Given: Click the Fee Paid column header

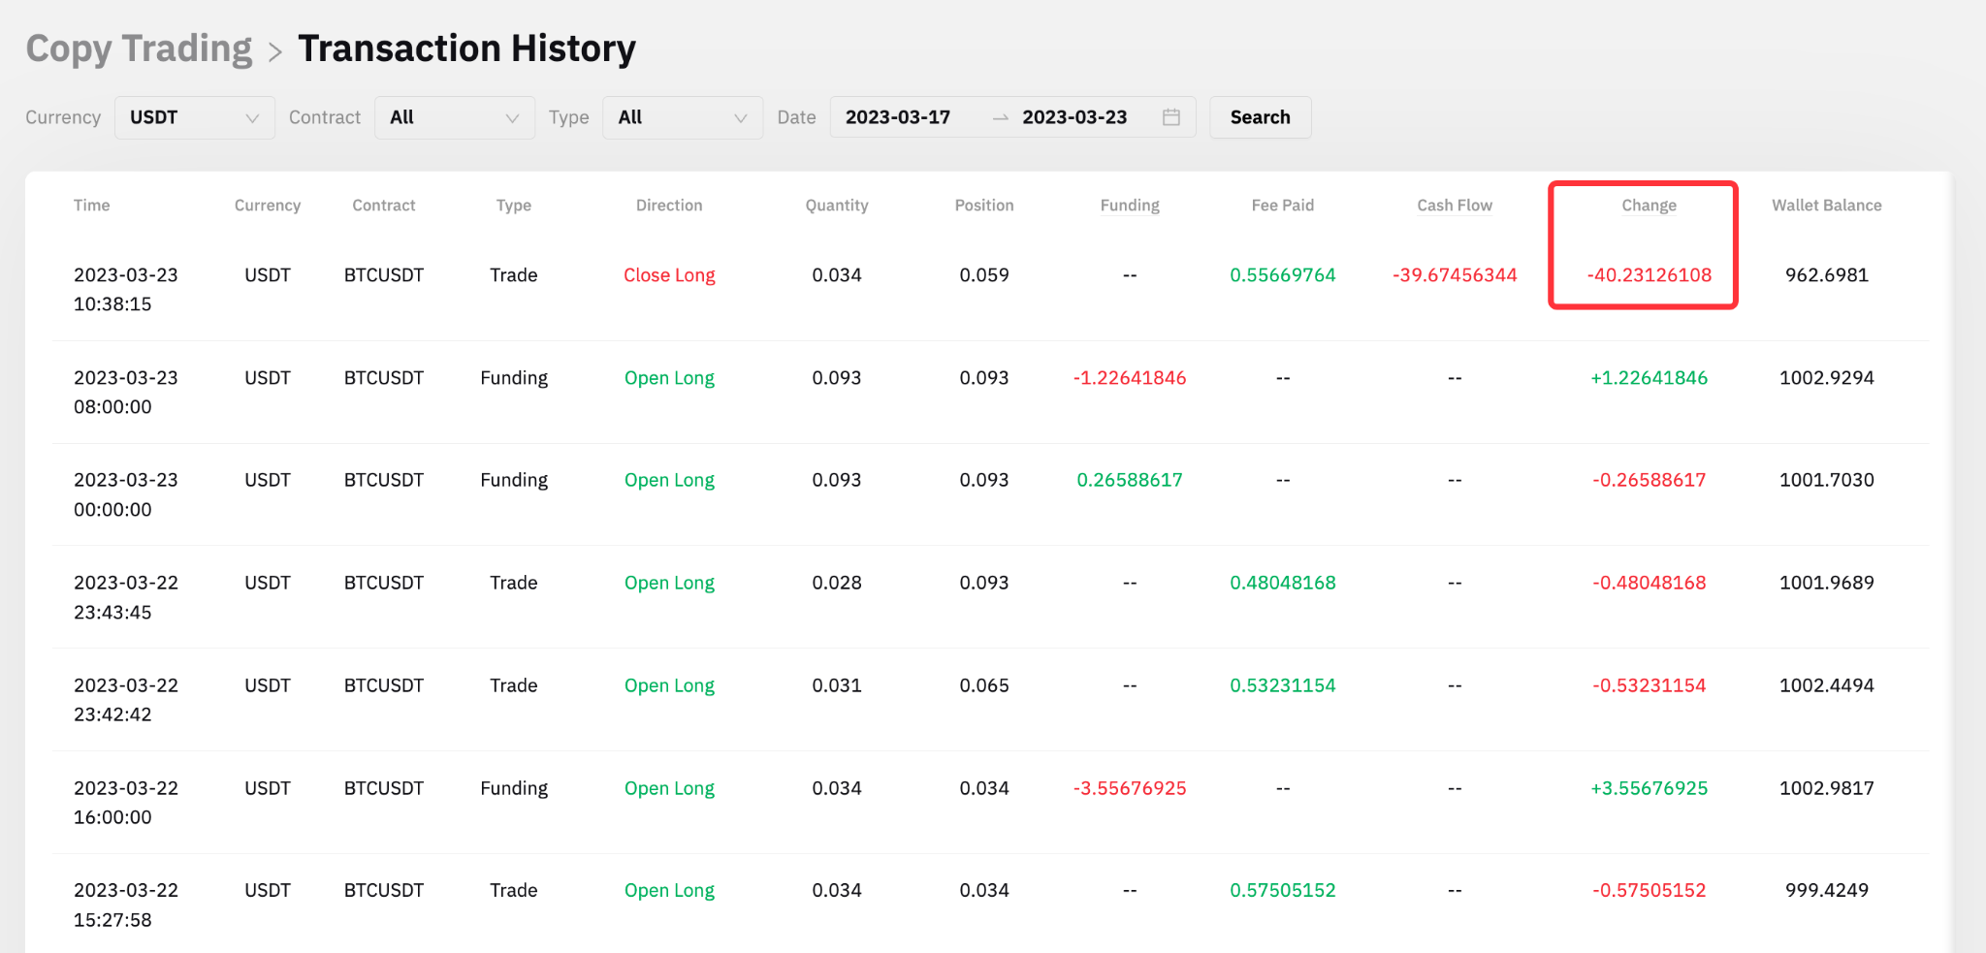Looking at the screenshot, I should 1283,206.
